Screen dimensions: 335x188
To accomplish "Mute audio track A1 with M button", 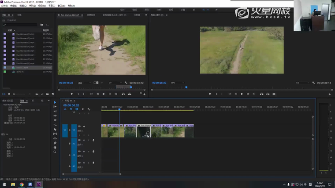I will click(84, 140).
